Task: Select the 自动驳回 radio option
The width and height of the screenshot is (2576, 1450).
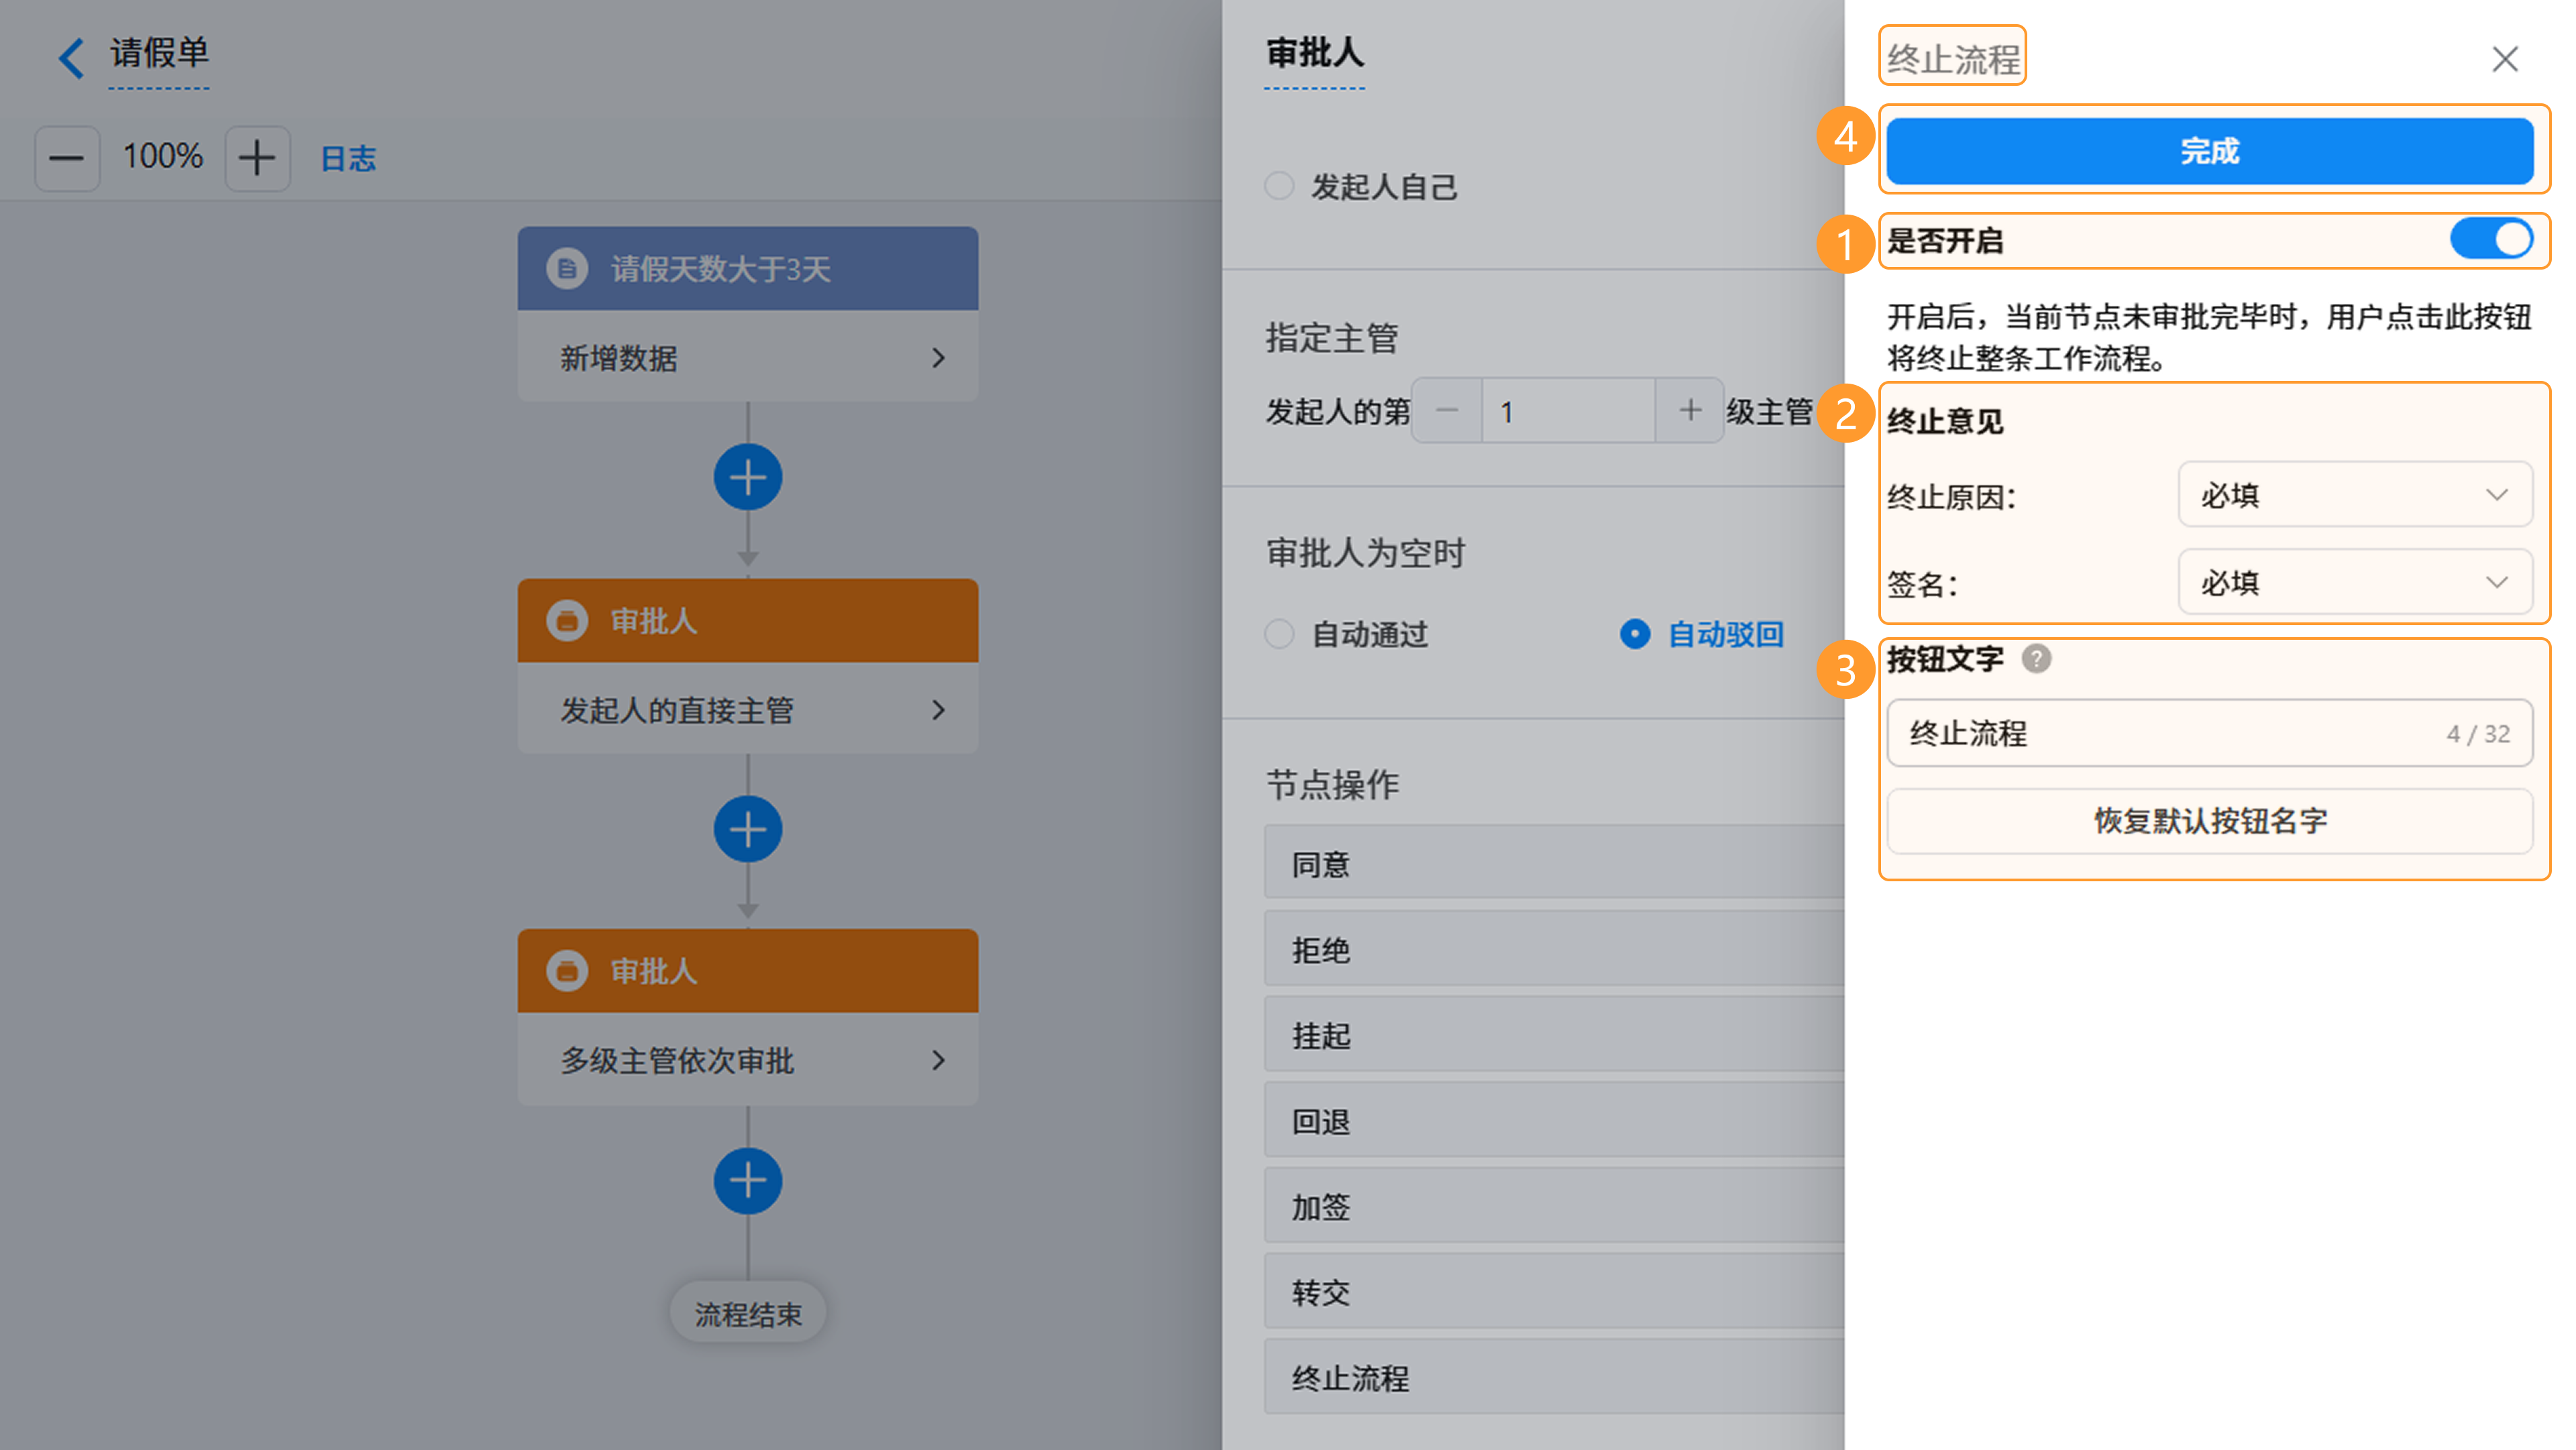Action: 1635,634
